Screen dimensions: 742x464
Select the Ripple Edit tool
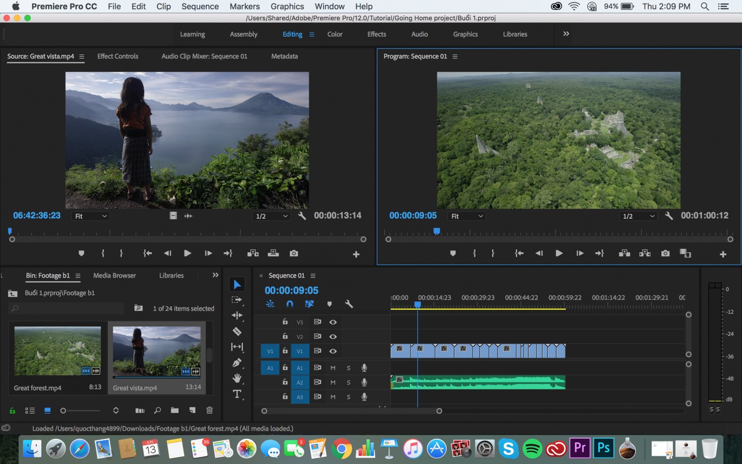click(237, 316)
